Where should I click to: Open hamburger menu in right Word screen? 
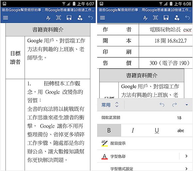coord(102,18)
